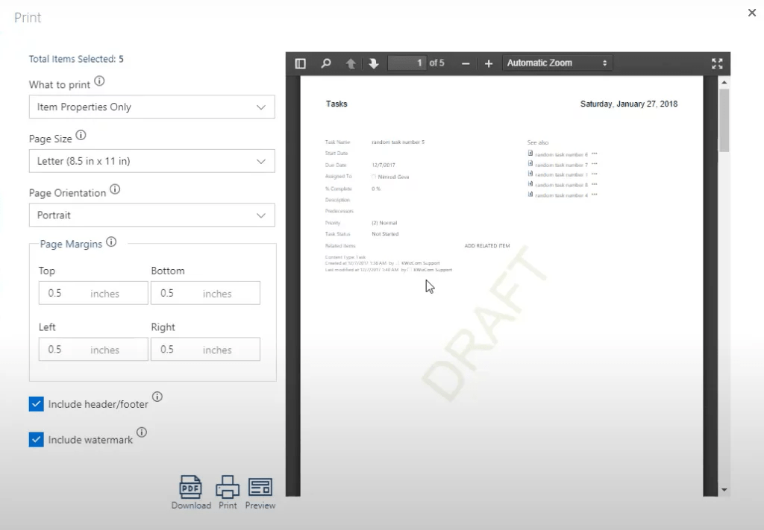
Task: Zoom out with the minus icon
Action: point(466,64)
